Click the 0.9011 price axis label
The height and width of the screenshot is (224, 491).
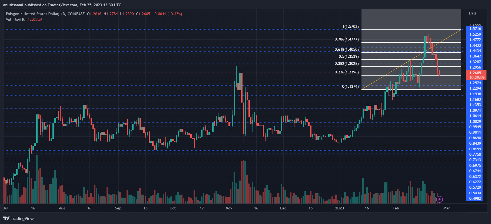point(475,132)
